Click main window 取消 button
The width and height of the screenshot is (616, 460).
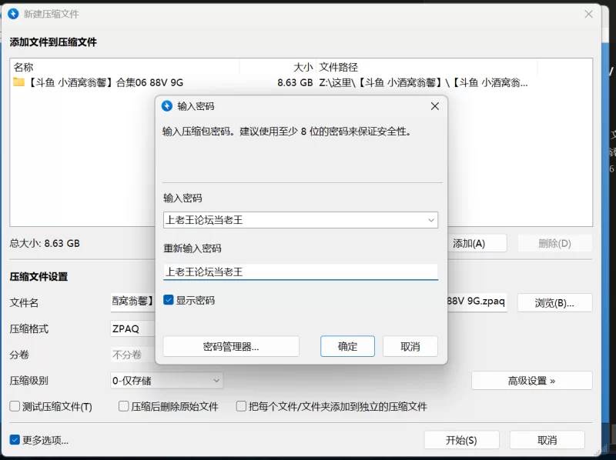pyautogui.click(x=547, y=440)
